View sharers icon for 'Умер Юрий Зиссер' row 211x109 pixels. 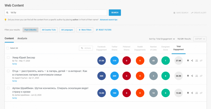pos(196,60)
